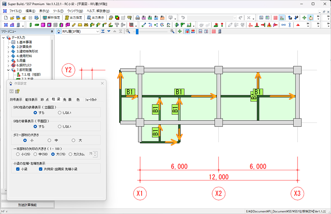Click the custom arrow size spinner up
This screenshot has height=214, width=331.
pos(95,153)
